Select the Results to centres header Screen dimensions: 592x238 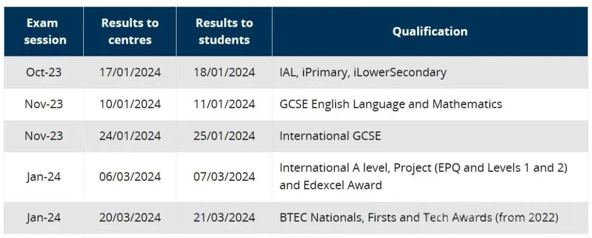130,31
